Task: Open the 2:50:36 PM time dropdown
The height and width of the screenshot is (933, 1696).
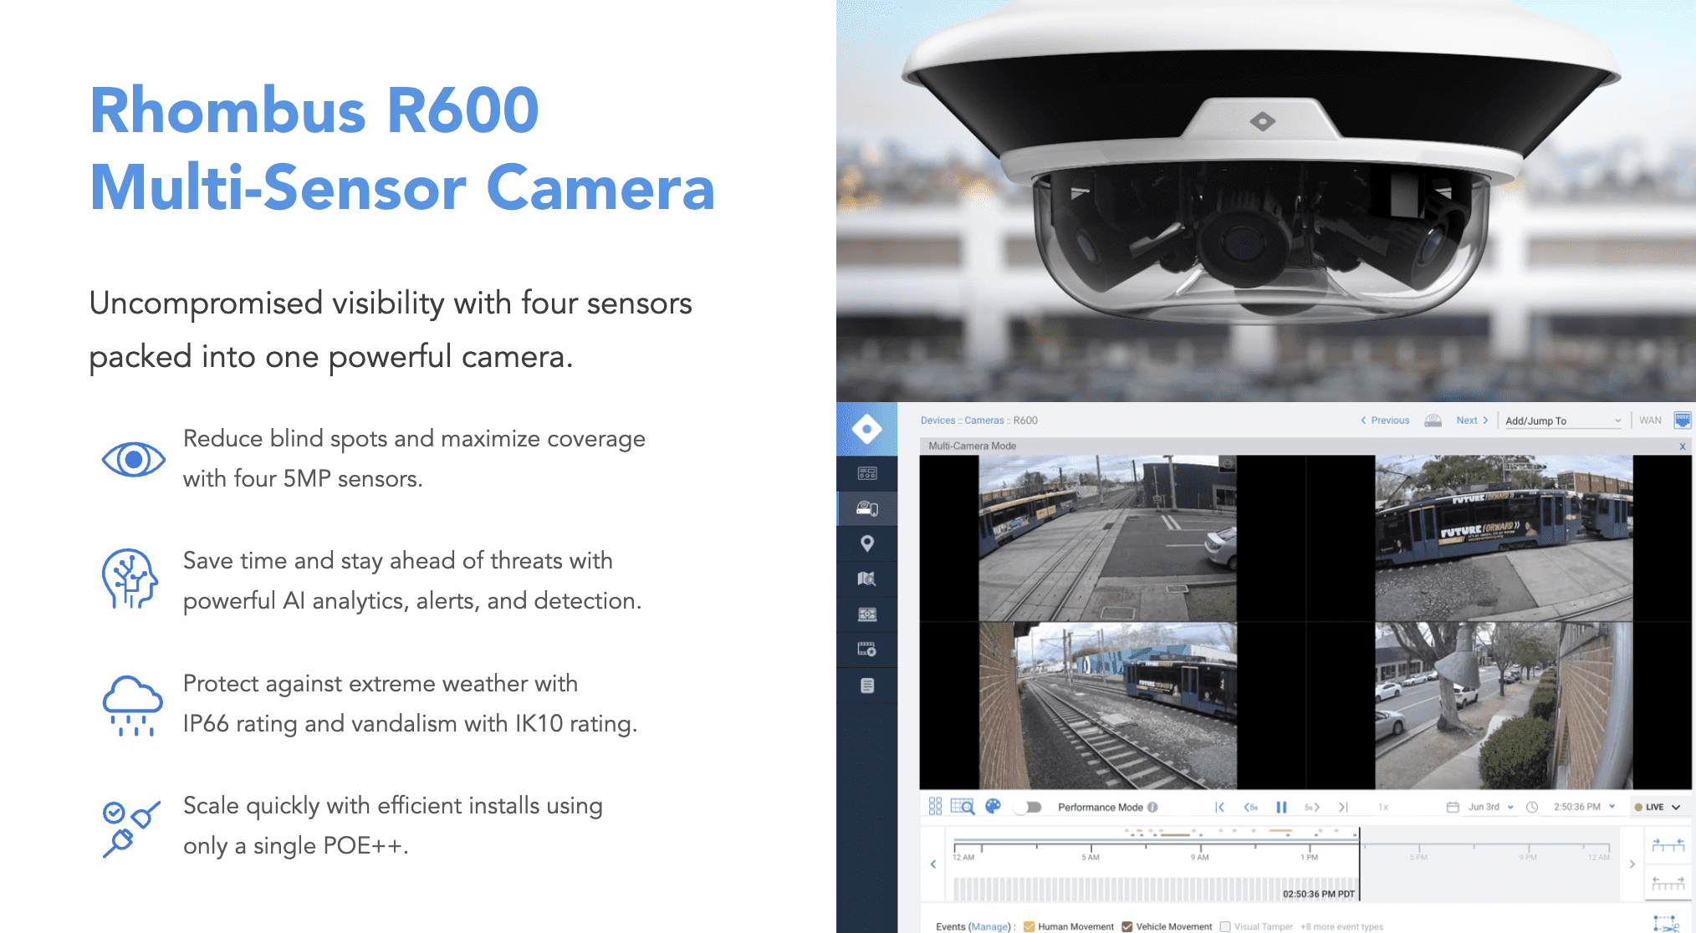Action: [x=1585, y=807]
